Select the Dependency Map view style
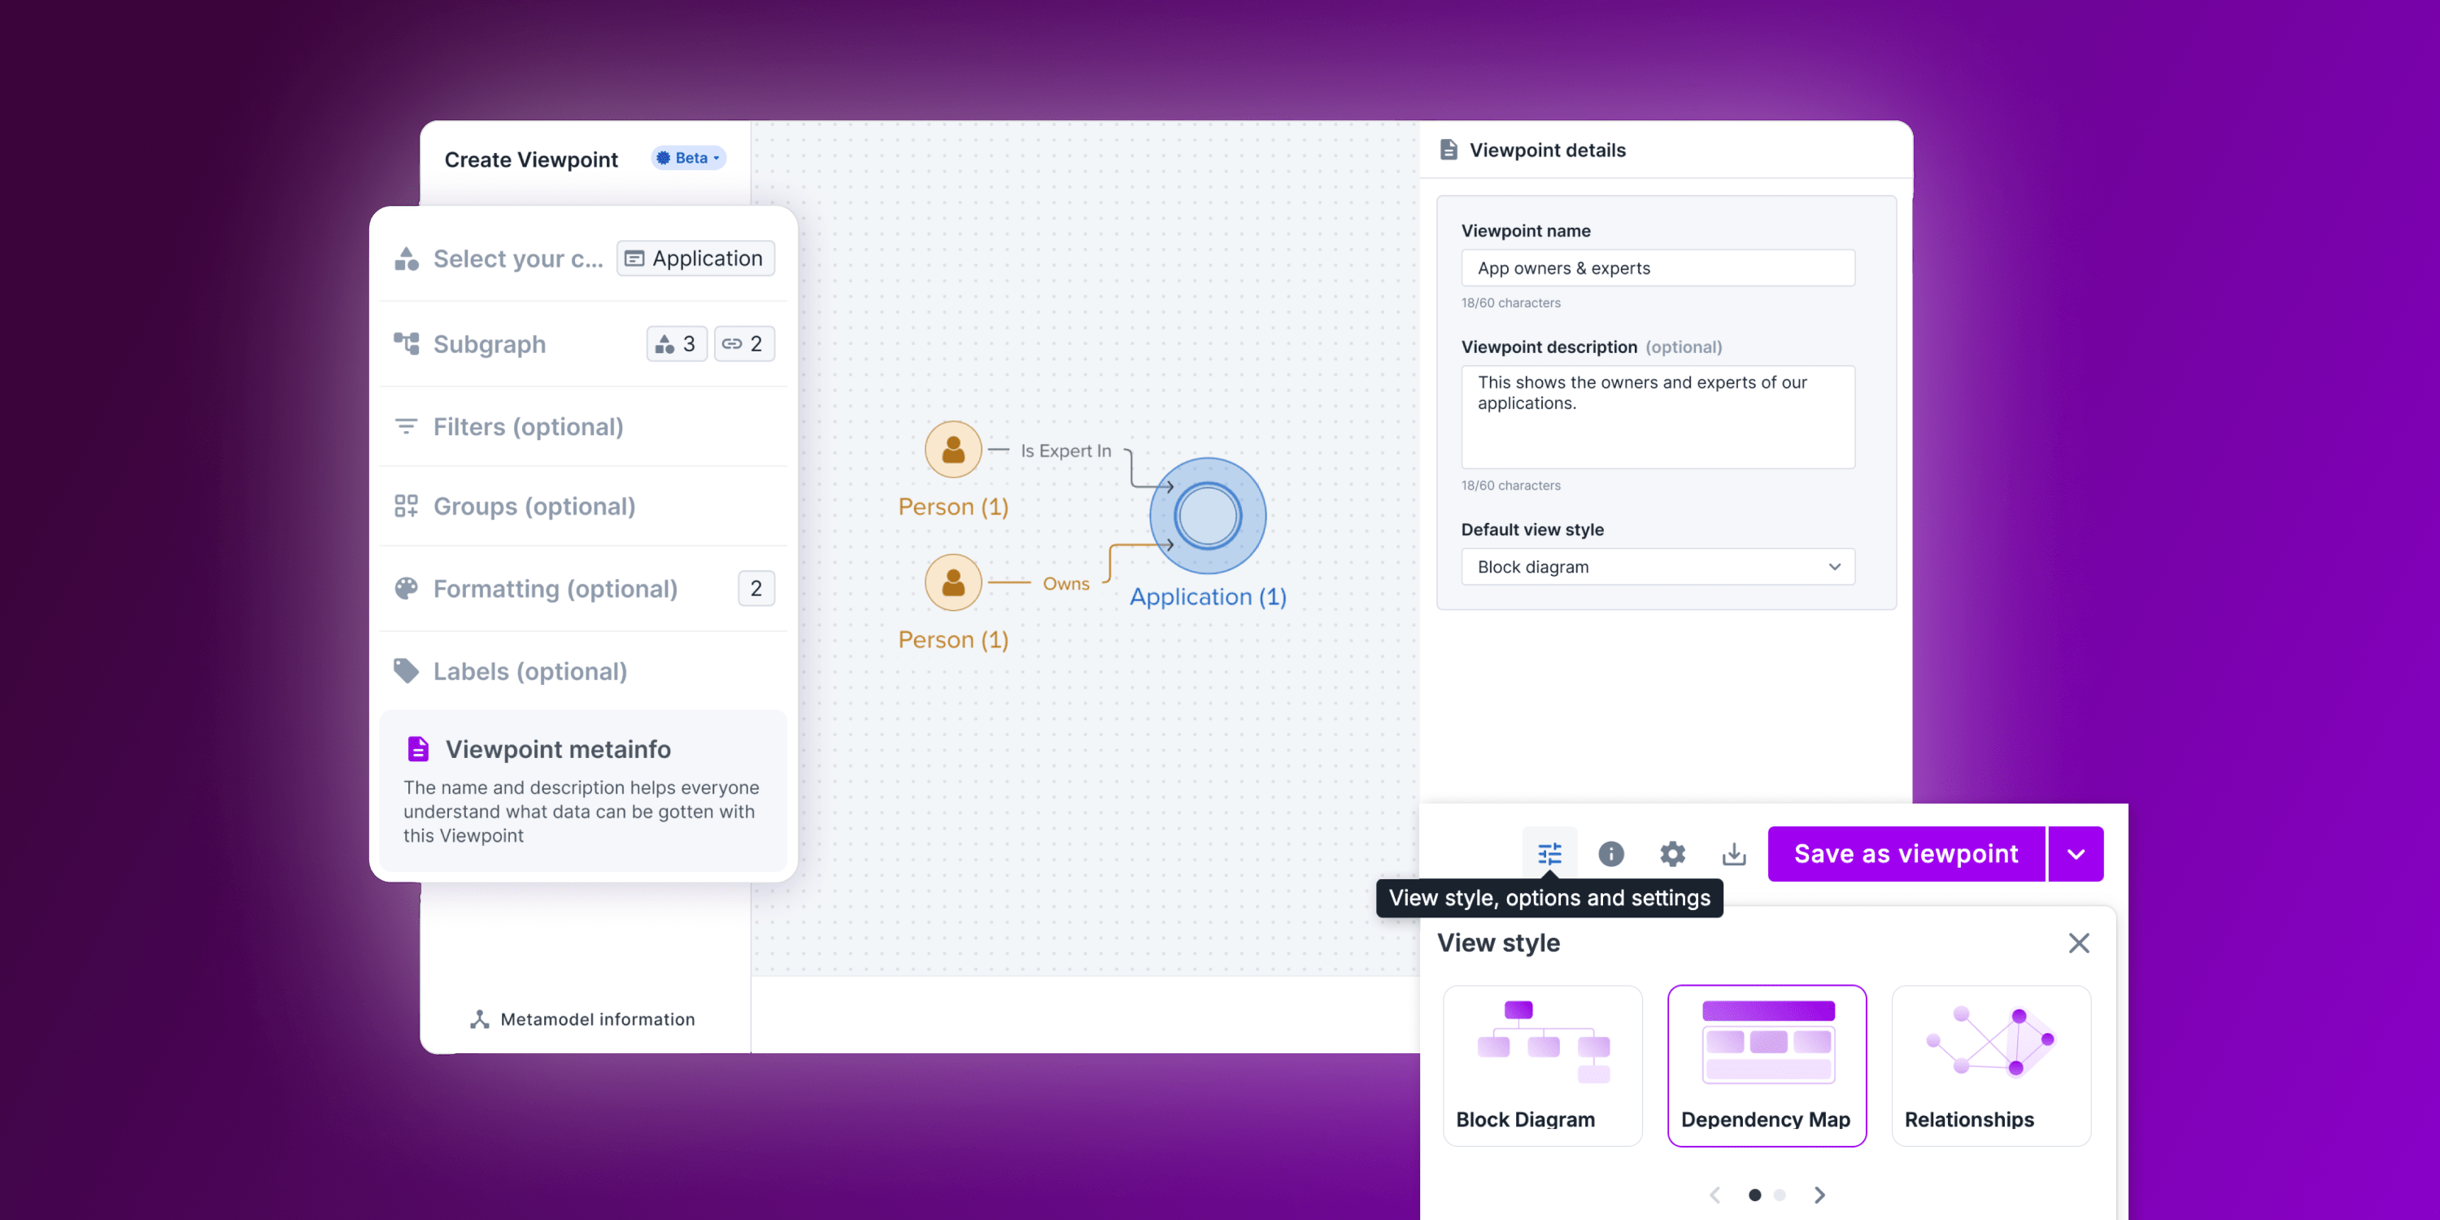Image resolution: width=2440 pixels, height=1220 pixels. point(1767,1066)
